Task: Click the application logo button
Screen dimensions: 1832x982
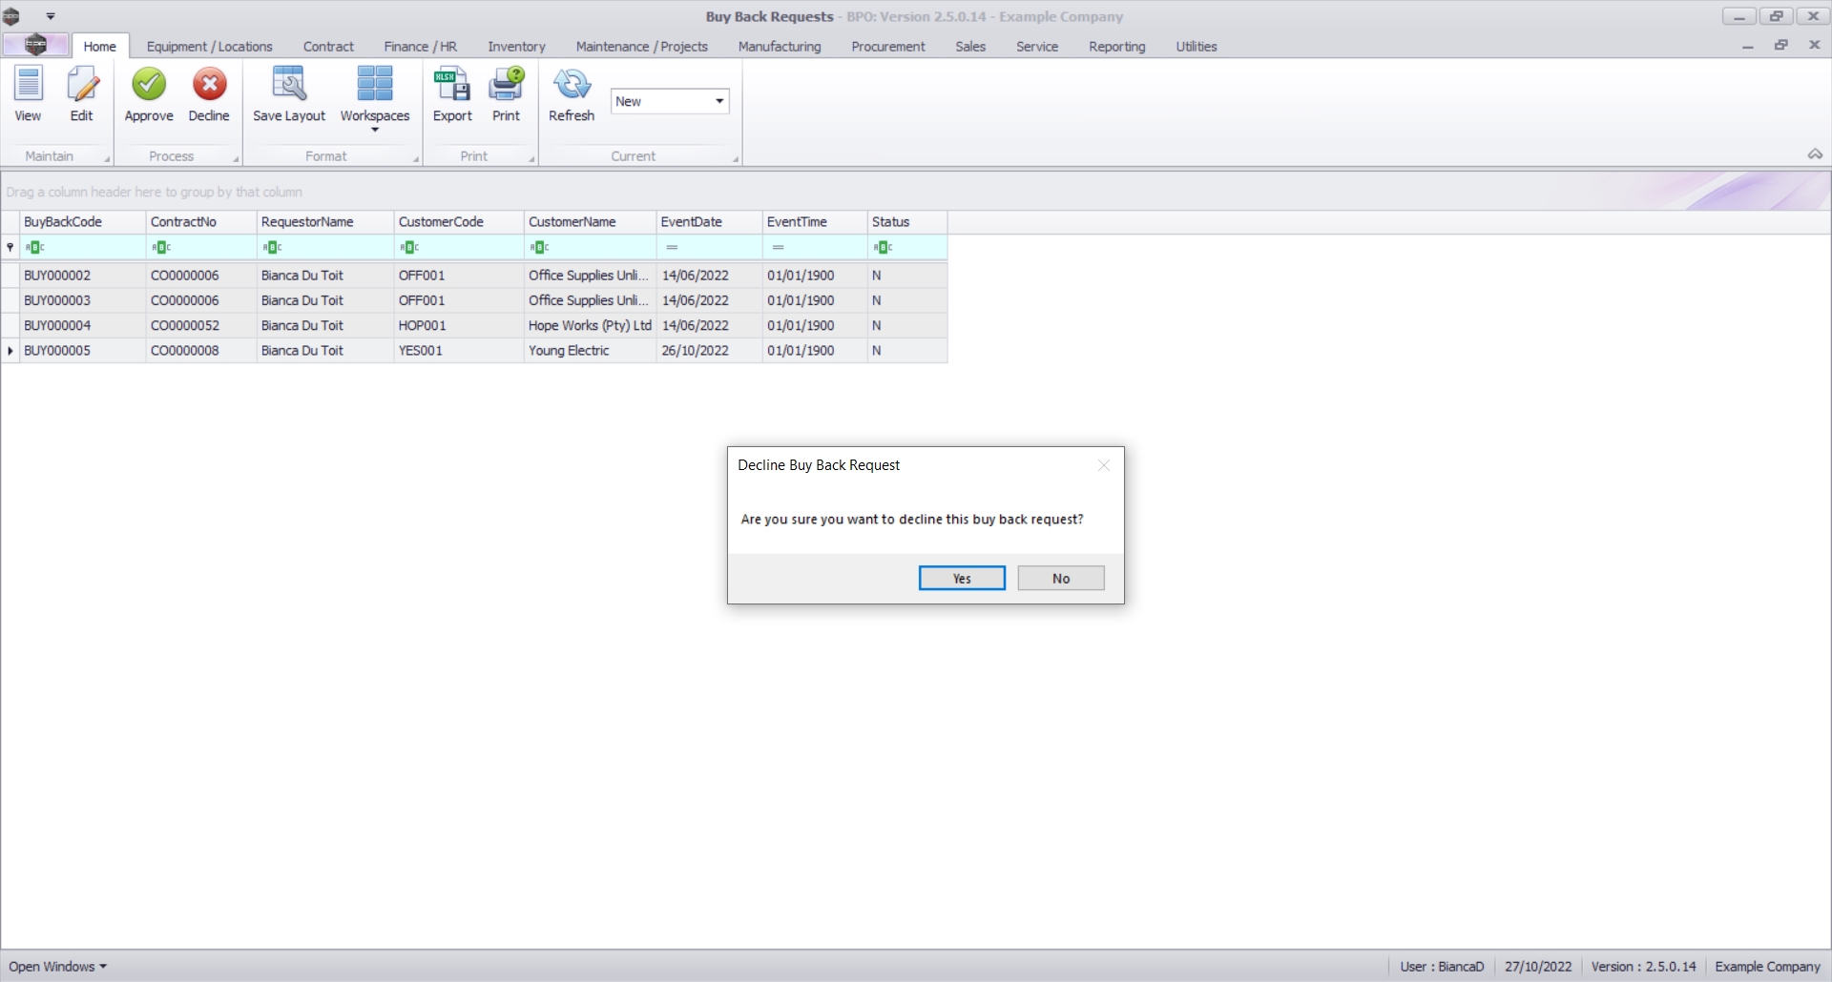Action: (x=35, y=45)
